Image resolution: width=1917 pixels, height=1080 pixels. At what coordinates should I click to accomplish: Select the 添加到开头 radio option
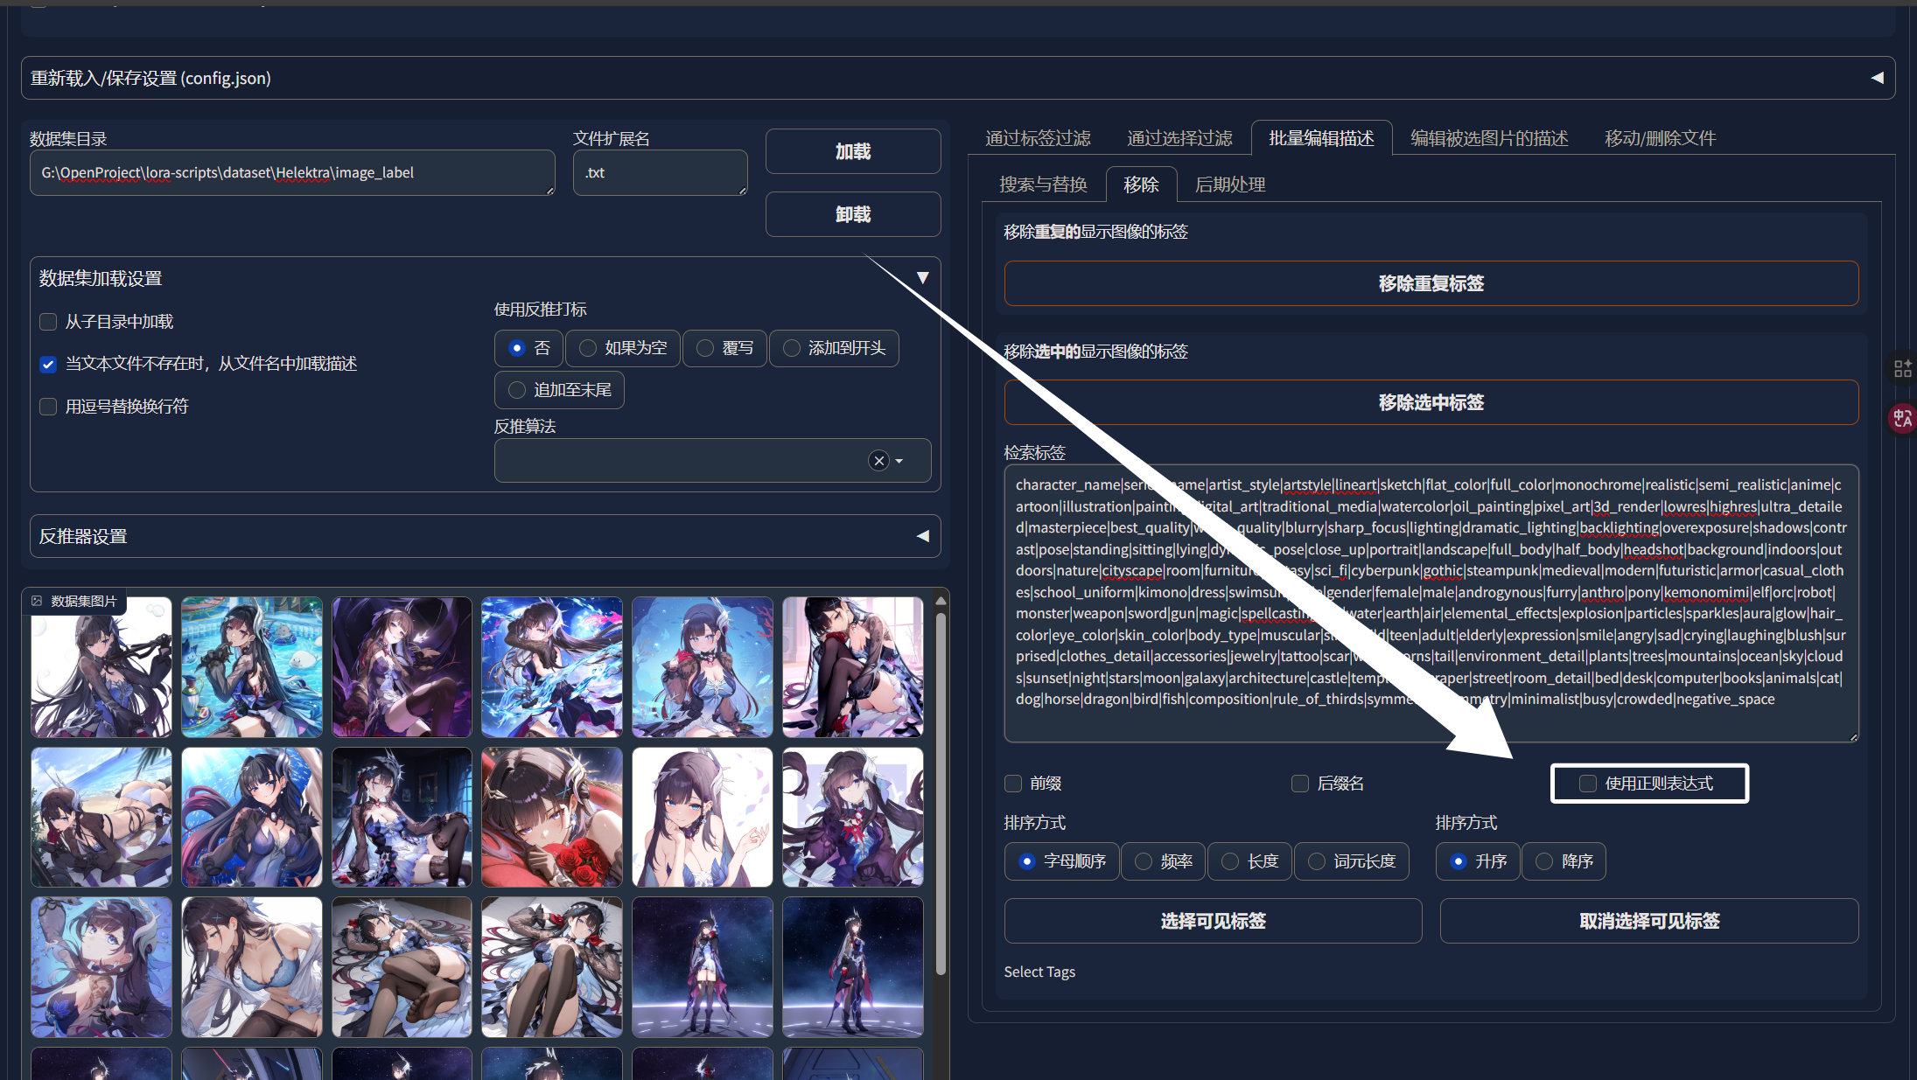coord(834,348)
